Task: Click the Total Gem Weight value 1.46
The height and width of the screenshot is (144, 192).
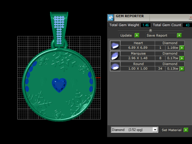Action: pyautogui.click(x=146, y=25)
